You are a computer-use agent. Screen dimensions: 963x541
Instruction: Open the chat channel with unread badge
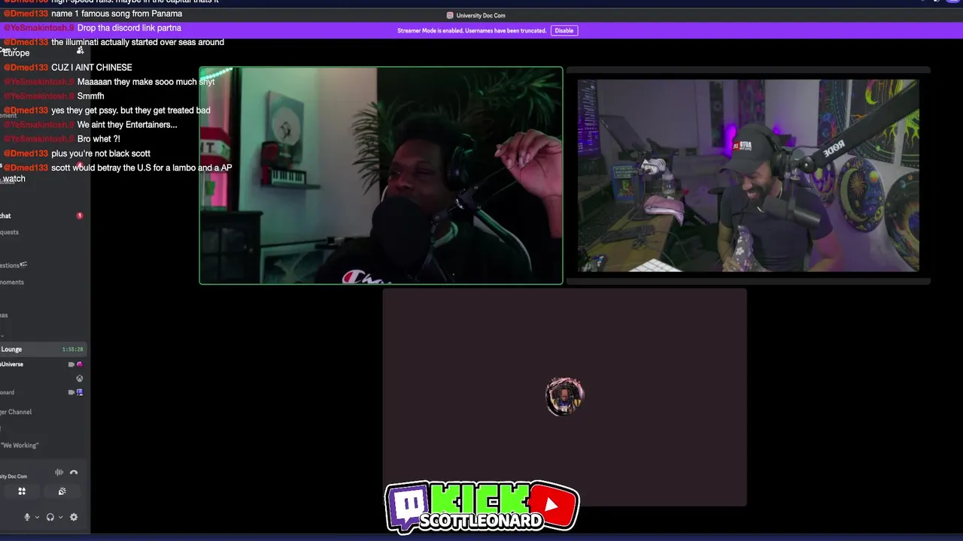click(42, 216)
